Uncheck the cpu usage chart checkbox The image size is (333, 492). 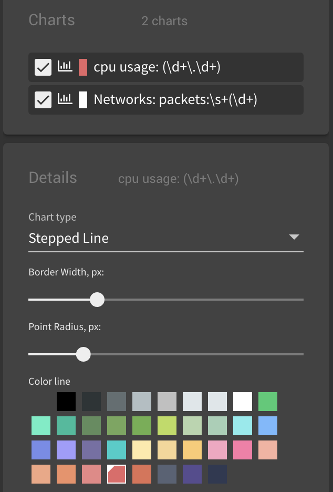pos(43,67)
